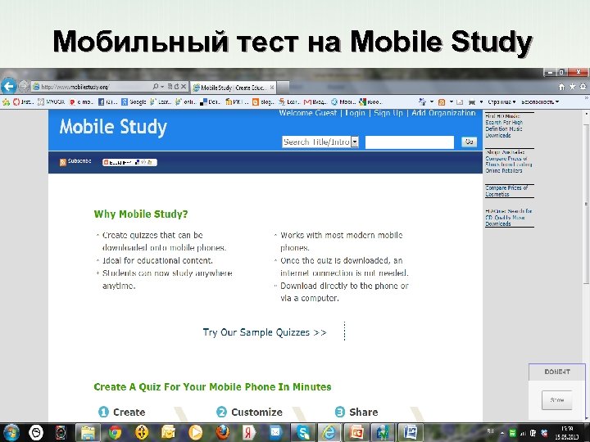This screenshot has height=442, width=590.
Task: Click the Subscribe RSS link
Action: (x=75, y=161)
